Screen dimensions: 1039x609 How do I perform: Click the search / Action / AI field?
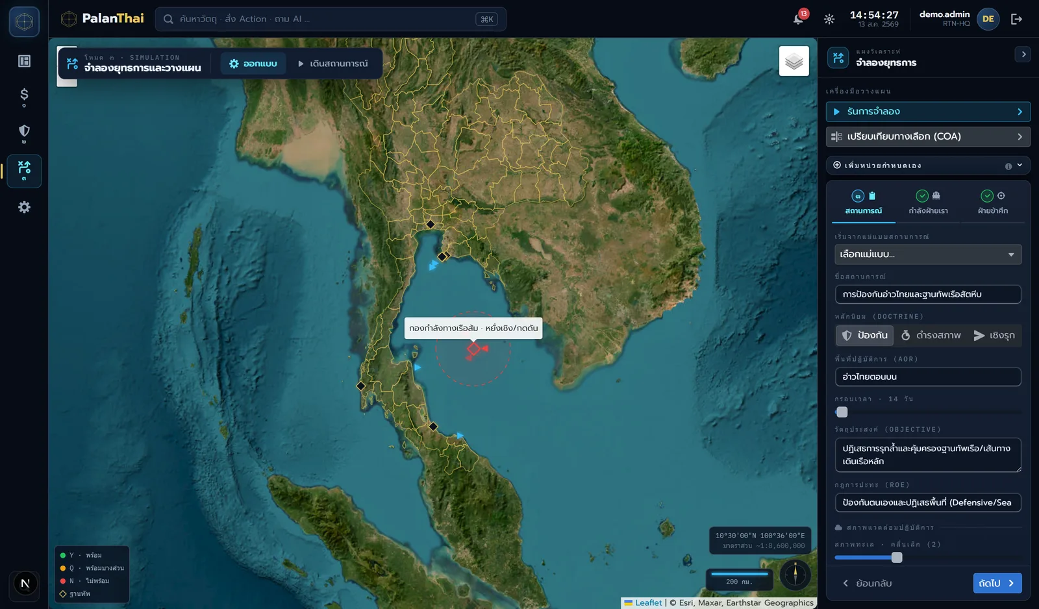pos(331,19)
